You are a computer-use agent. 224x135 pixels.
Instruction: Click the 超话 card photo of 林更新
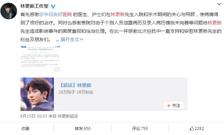[37, 94]
